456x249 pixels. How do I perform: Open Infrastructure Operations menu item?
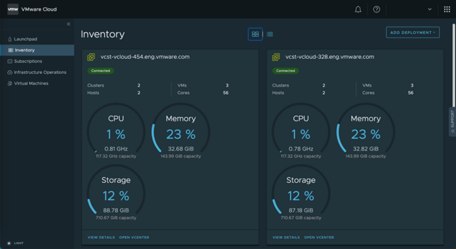tap(40, 72)
